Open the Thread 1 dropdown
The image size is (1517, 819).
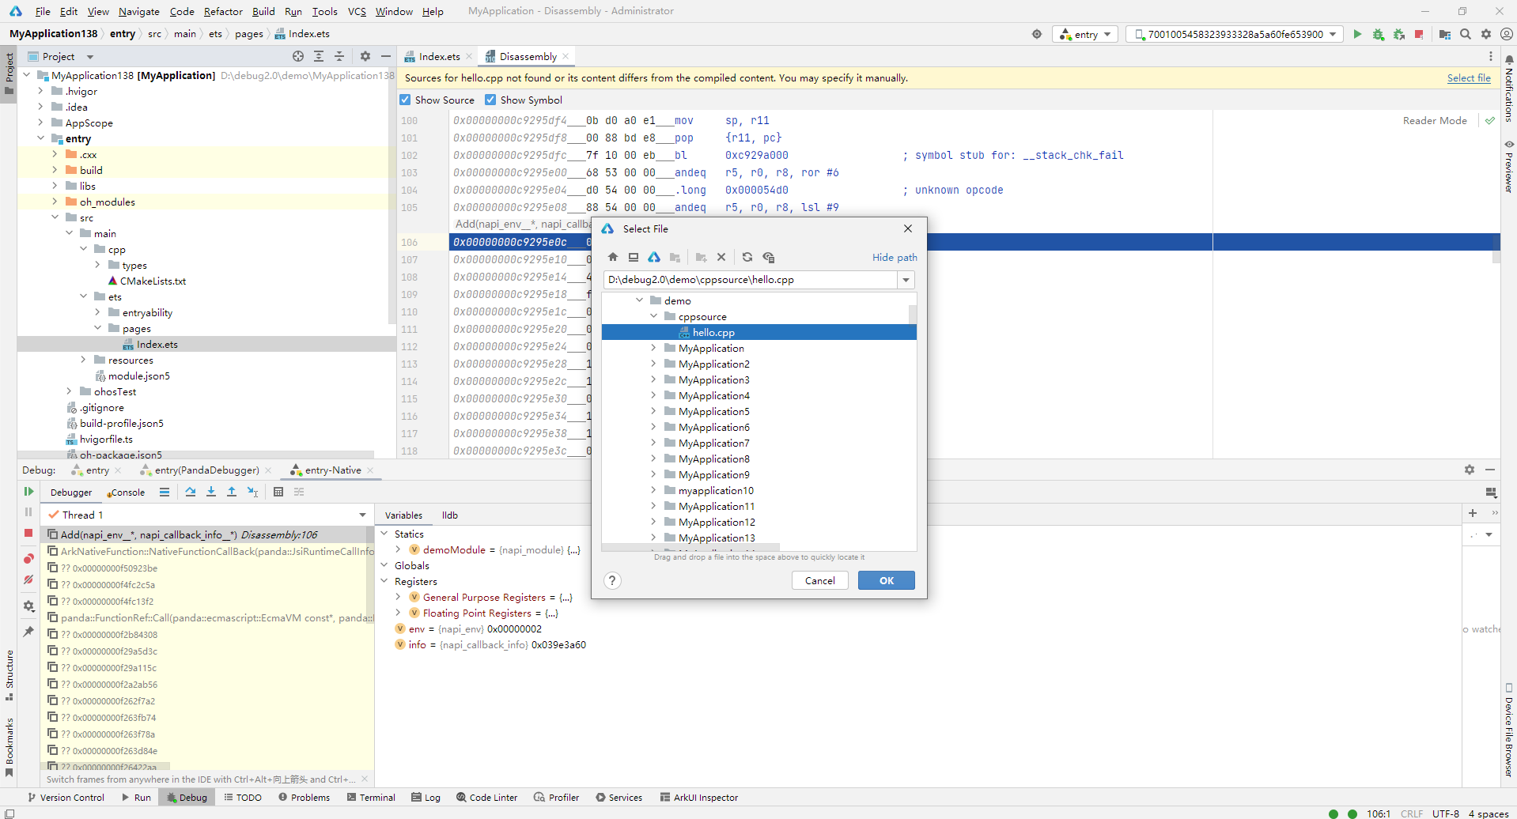coord(362,515)
